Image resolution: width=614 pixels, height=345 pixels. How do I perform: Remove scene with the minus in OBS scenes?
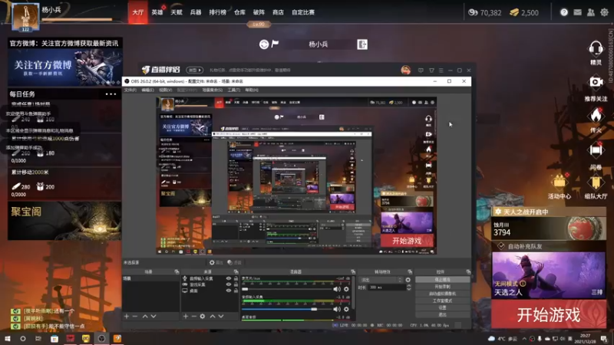(135, 316)
